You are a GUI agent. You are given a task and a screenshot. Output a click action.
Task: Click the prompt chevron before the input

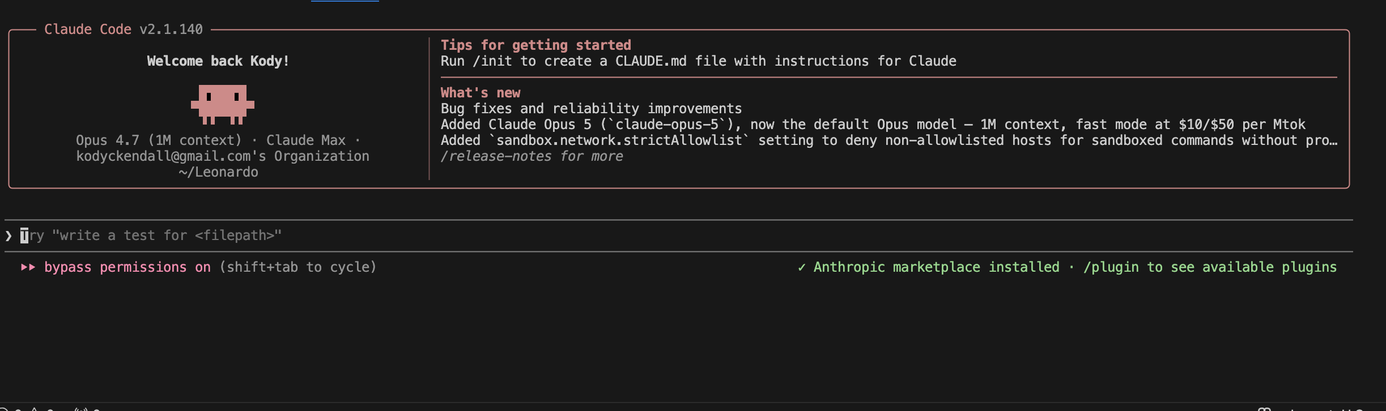click(x=8, y=236)
